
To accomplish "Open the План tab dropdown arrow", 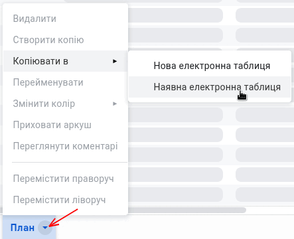I will pyautogui.click(x=45, y=228).
